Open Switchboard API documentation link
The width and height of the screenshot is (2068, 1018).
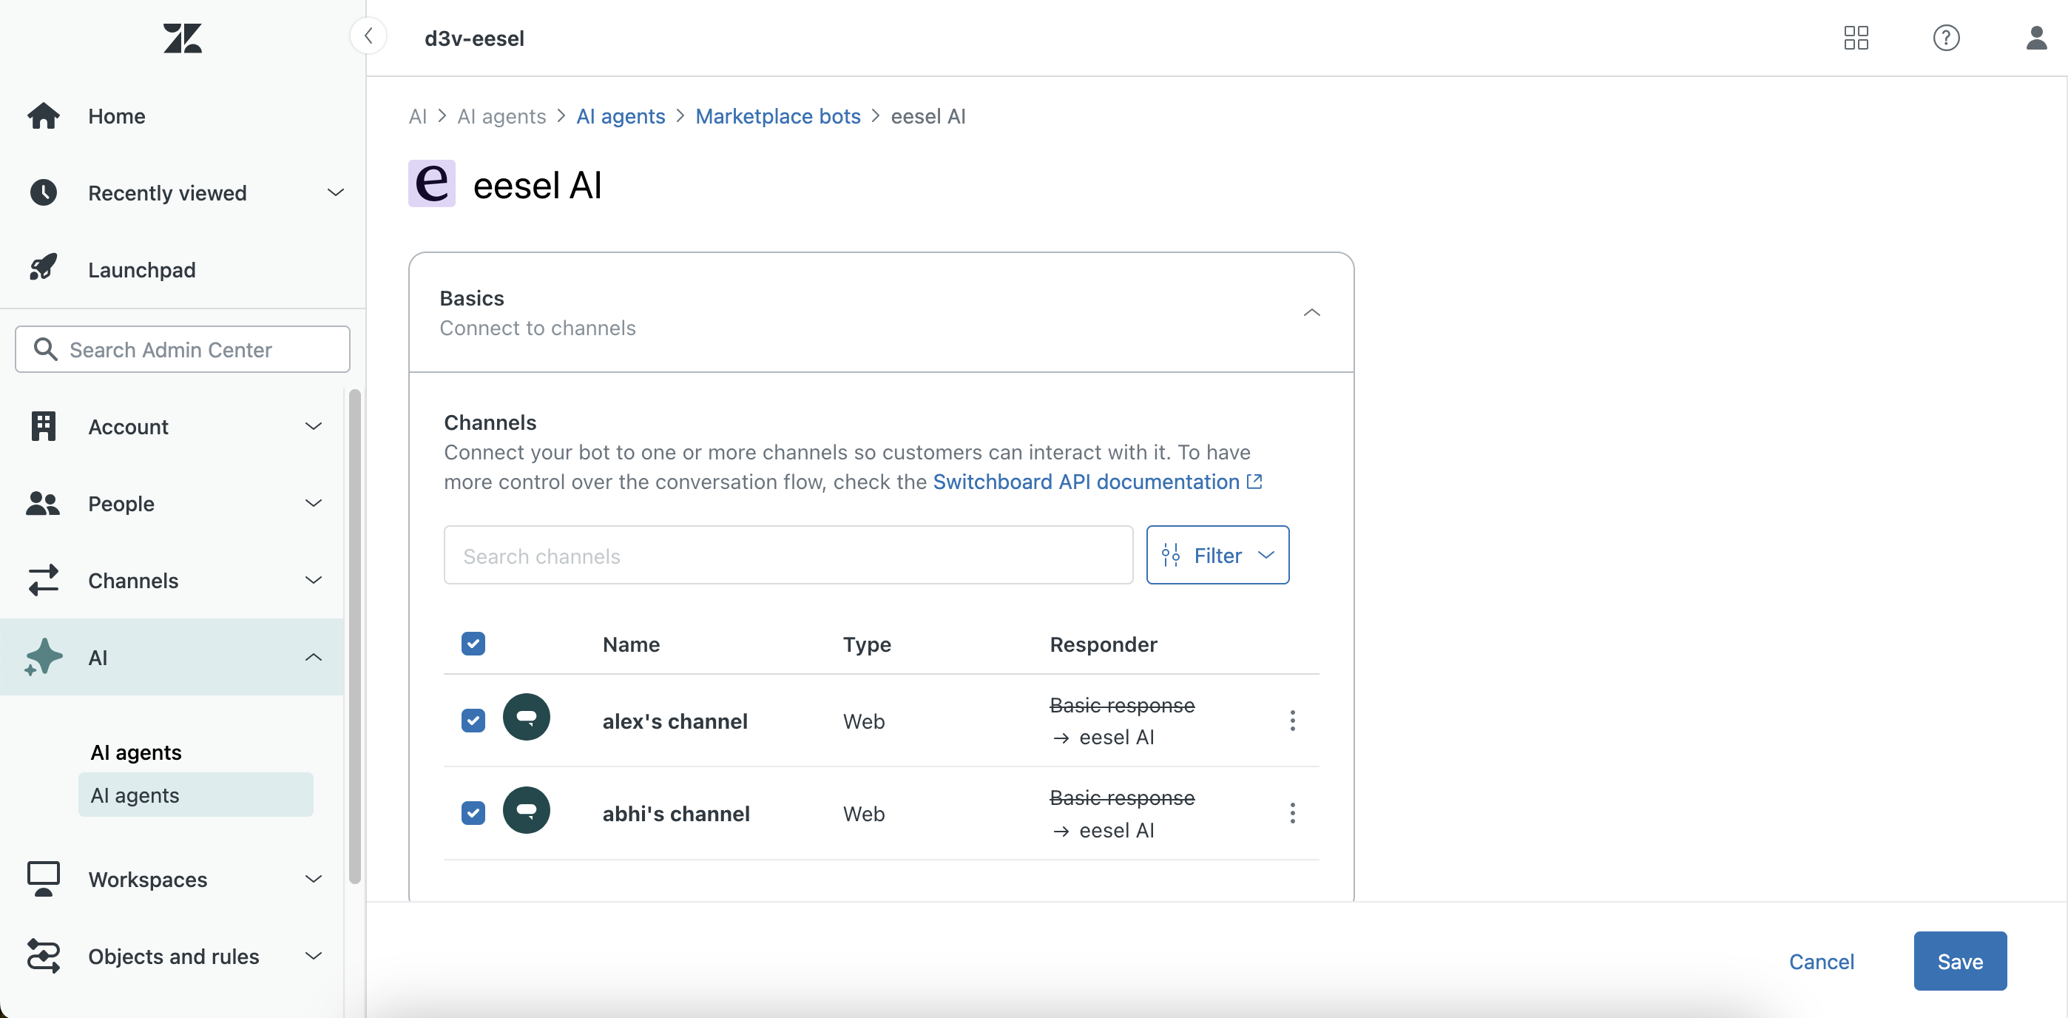(x=1087, y=482)
